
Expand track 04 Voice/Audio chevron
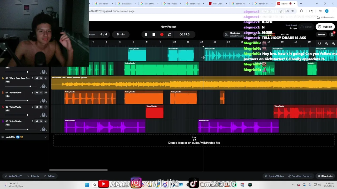(x=46, y=92)
